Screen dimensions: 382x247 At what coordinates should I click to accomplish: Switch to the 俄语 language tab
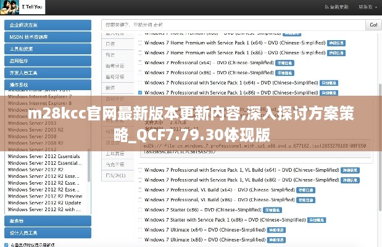tap(118, 88)
